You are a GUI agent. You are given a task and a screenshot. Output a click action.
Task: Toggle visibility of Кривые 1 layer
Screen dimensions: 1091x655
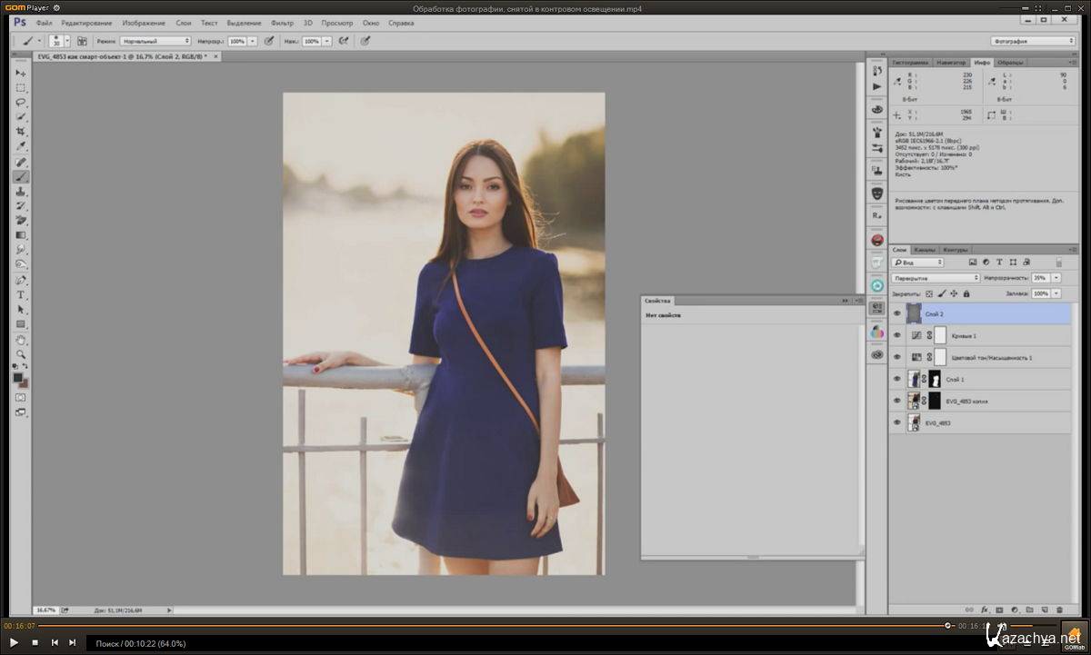[897, 335]
